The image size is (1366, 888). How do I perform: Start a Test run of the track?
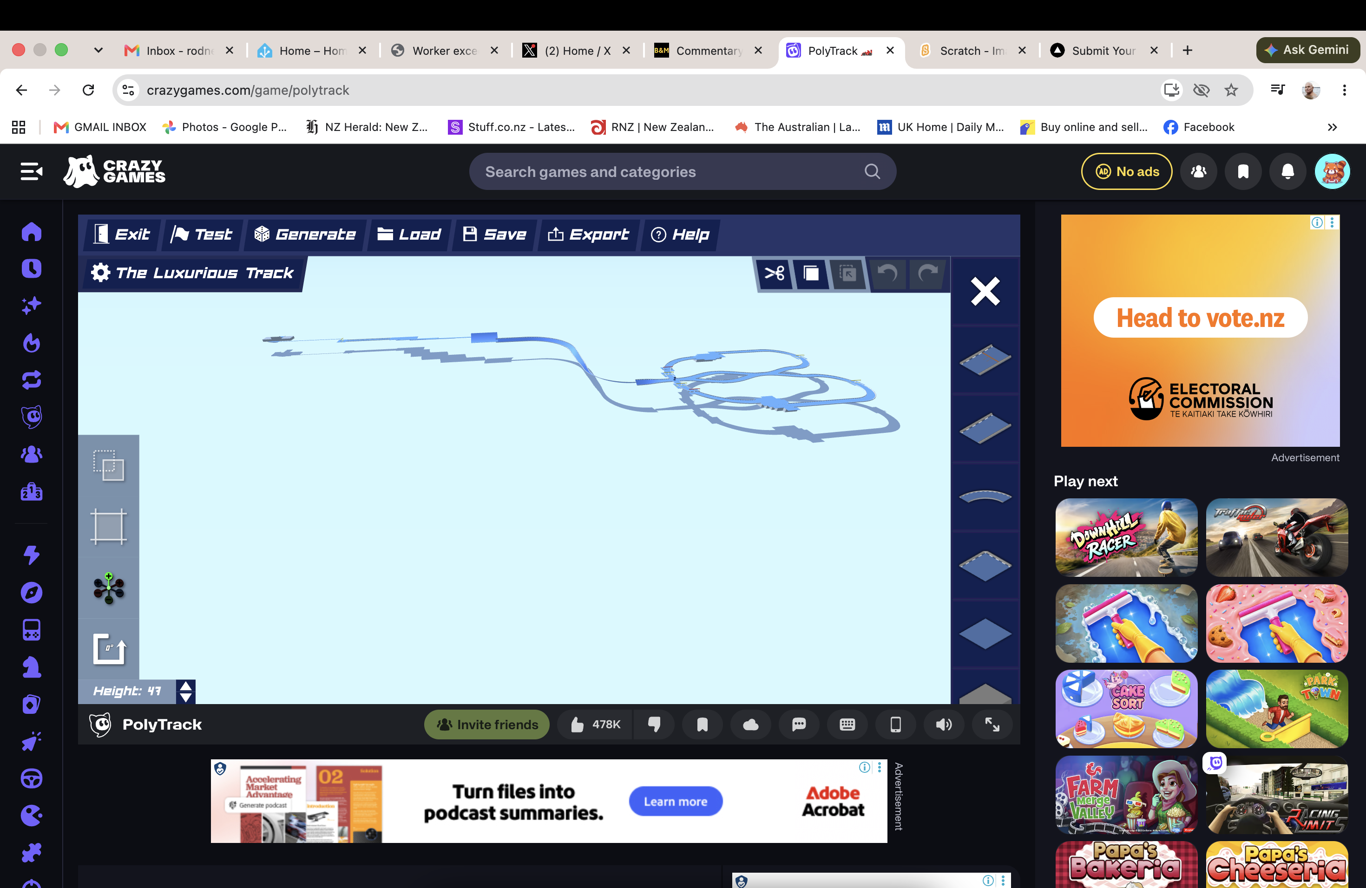[x=202, y=234]
